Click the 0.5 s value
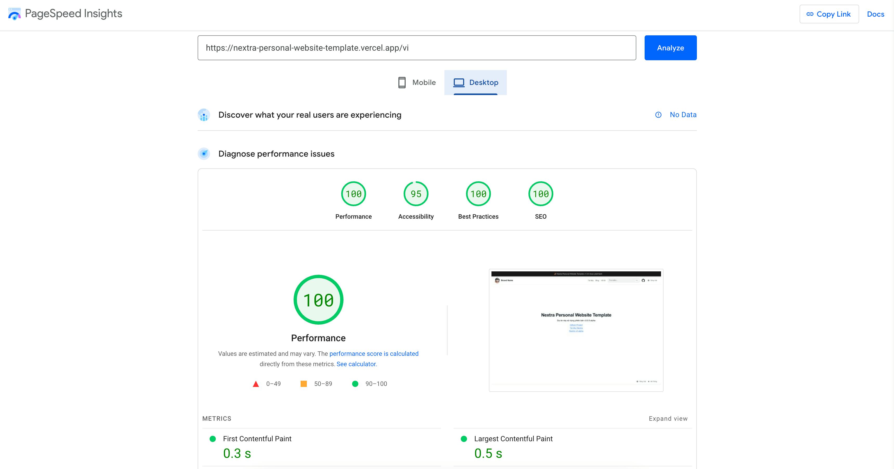 [x=488, y=453]
